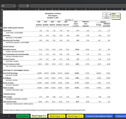Click the Cancel X formula bar icon
126x119 pixels.
[x=20, y=6]
